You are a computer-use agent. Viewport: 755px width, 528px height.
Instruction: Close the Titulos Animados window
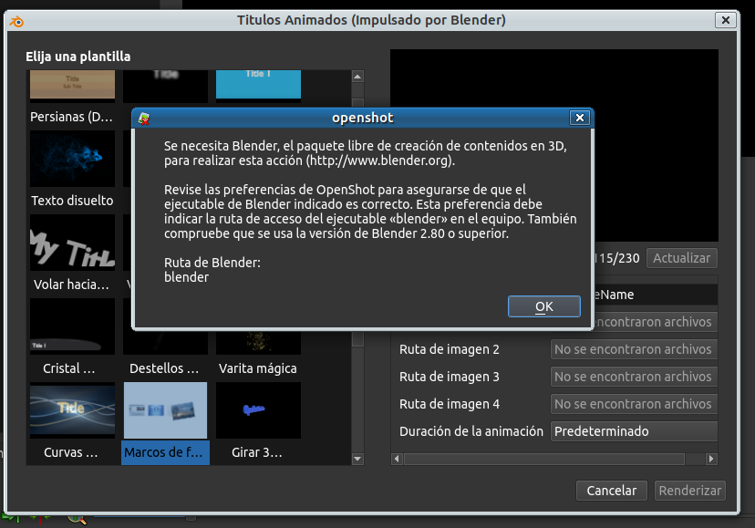pyautogui.click(x=726, y=20)
